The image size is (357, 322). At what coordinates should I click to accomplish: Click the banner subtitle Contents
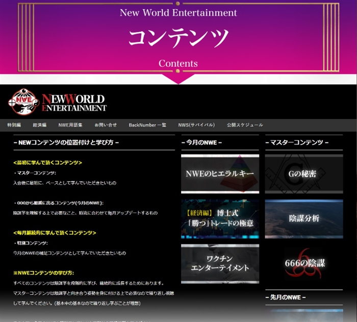click(x=178, y=64)
